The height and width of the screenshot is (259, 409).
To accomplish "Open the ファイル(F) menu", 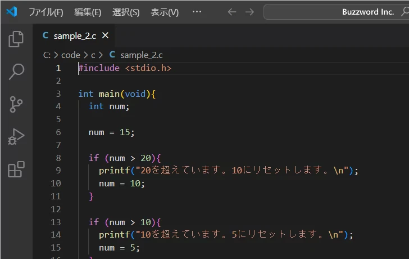I will coord(46,12).
